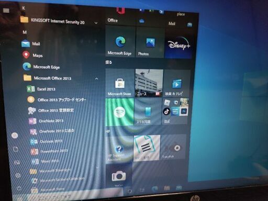Click the Cortana circle on taskbar
The height and width of the screenshot is (201, 268).
click(129, 191)
